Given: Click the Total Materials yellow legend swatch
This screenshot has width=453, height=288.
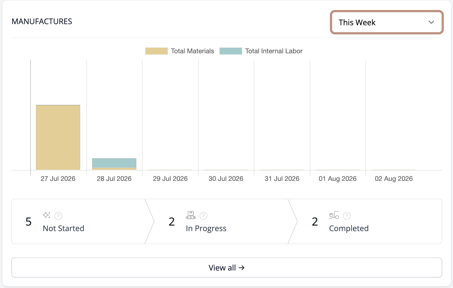Looking at the screenshot, I should coord(156,51).
